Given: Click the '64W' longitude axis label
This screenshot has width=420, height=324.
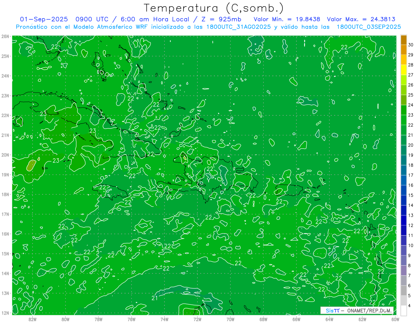Looking at the screenshot, I should coord(329,319).
